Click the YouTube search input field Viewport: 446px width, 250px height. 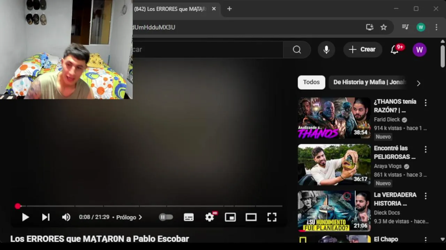click(208, 50)
